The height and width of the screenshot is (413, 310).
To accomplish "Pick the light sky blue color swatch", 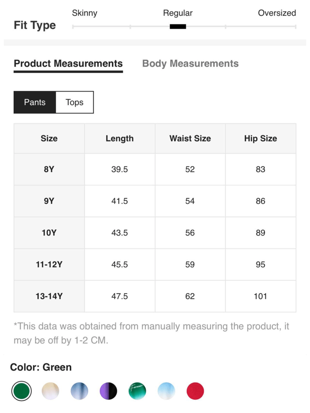I will (166, 391).
